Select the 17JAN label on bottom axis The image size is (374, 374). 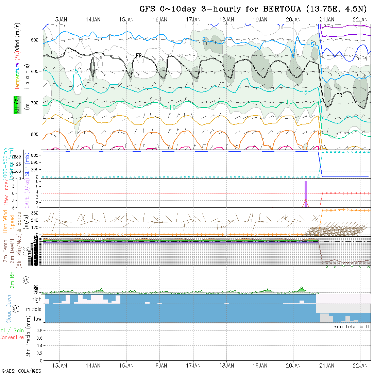(x=193, y=365)
